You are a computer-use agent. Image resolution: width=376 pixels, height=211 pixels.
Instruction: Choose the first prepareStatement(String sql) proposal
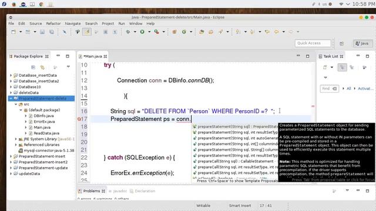point(235,127)
